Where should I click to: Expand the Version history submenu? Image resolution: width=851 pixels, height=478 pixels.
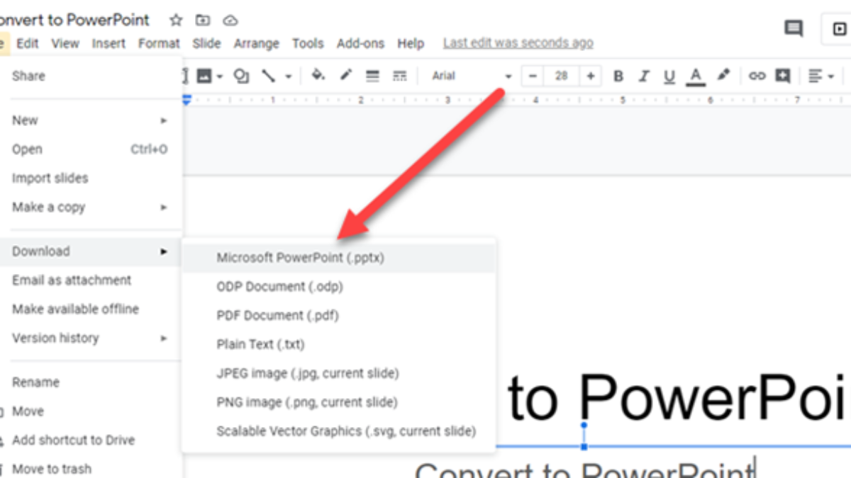coord(91,338)
